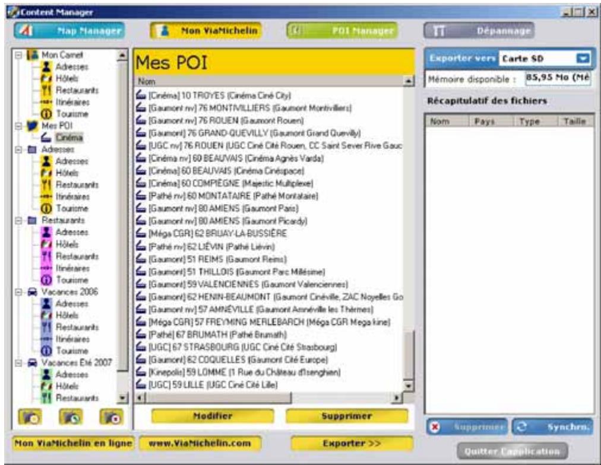Screen dimensions: 601x465
Task: Open the www.ViaMichelin.com link button
Action: tap(200, 444)
